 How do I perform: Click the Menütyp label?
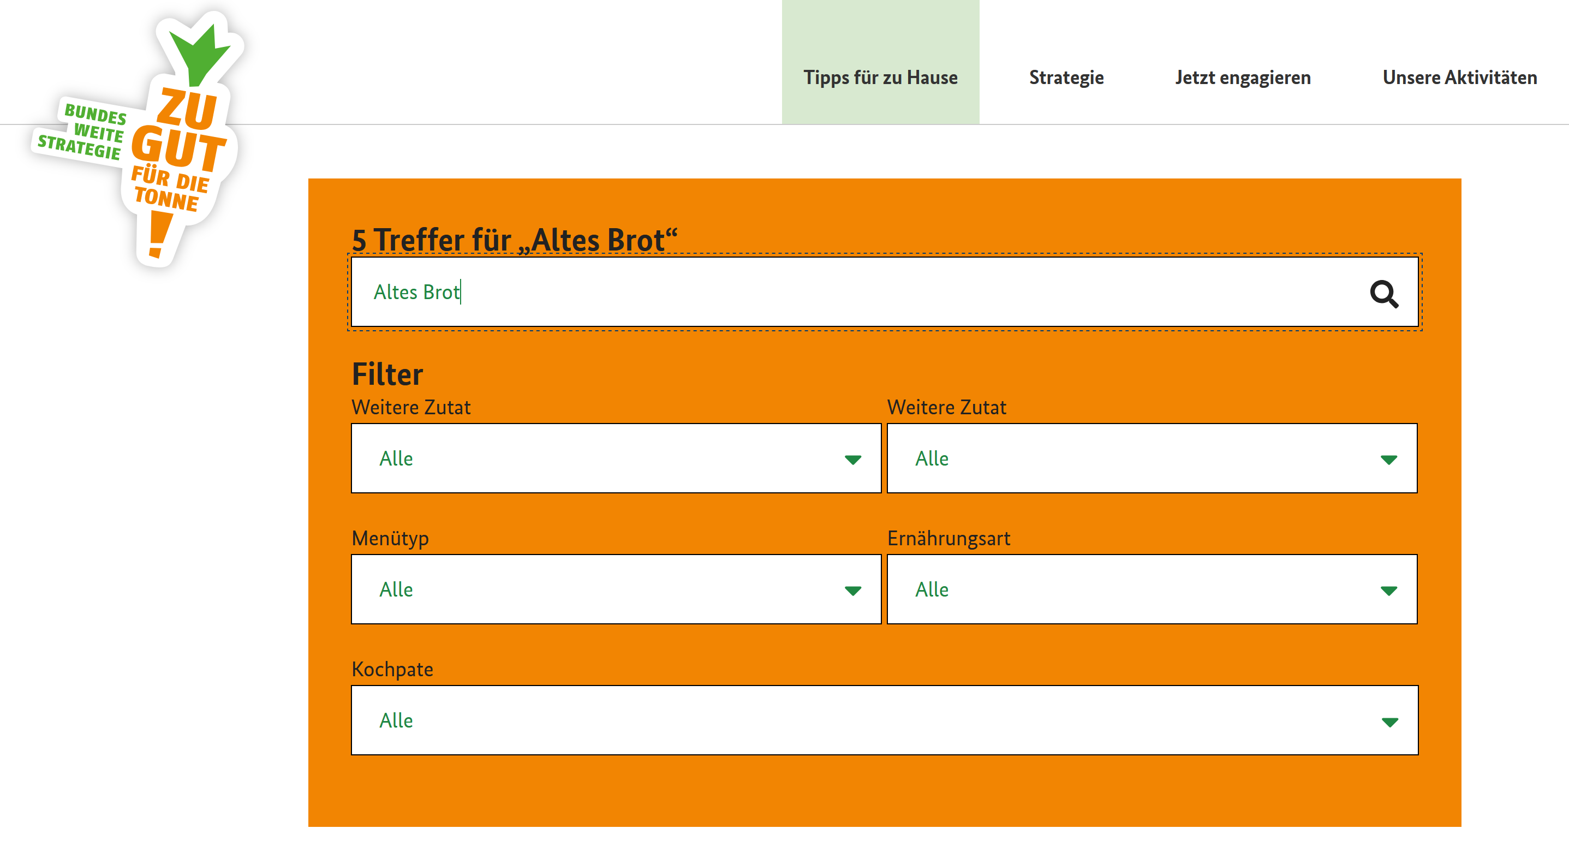tap(390, 538)
